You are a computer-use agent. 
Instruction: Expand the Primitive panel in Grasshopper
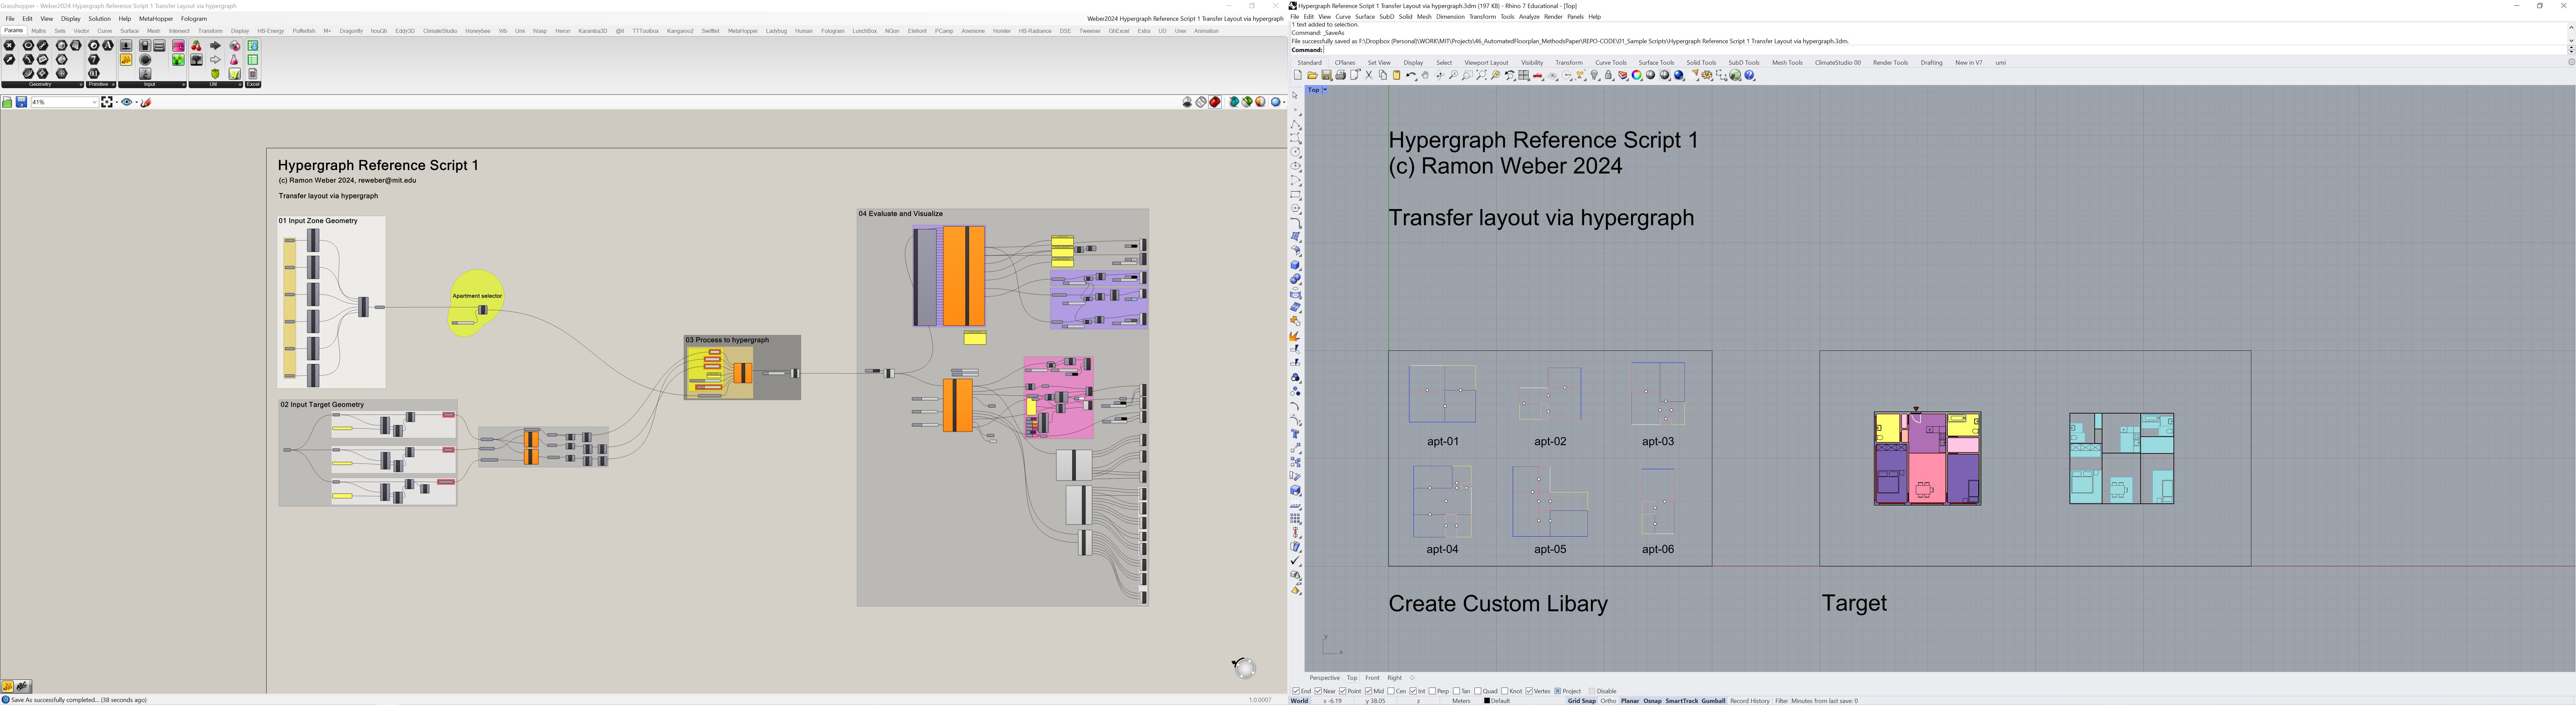113,85
